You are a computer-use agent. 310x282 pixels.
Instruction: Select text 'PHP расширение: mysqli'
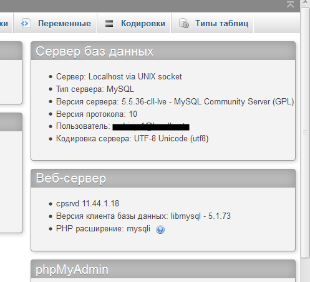coord(103,229)
